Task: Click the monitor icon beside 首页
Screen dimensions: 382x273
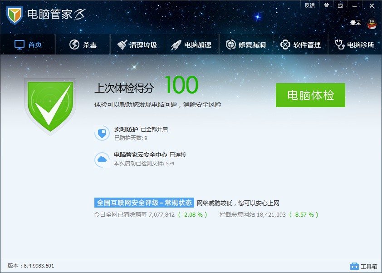Action: [20, 45]
